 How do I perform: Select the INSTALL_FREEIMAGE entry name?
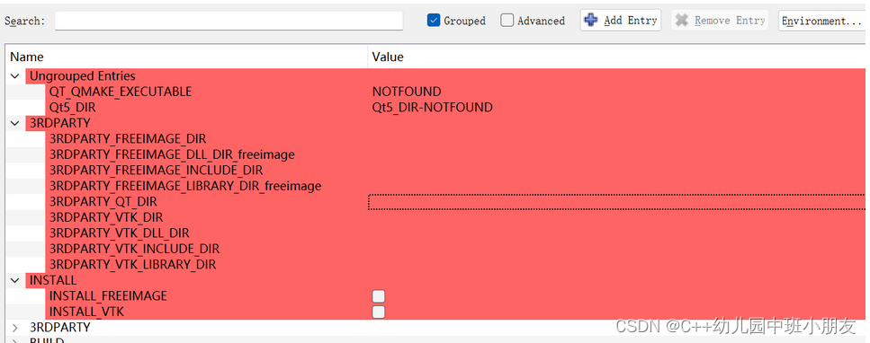click(108, 296)
